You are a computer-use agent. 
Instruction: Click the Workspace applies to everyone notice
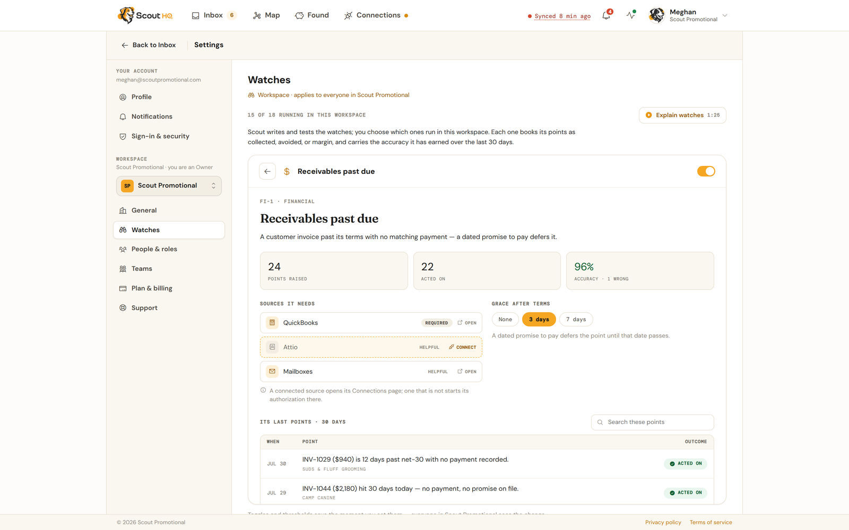pyautogui.click(x=328, y=95)
